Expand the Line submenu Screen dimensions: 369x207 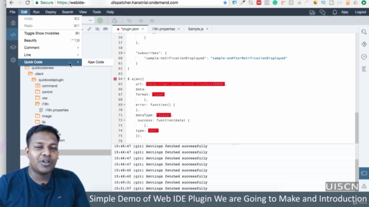(50, 55)
